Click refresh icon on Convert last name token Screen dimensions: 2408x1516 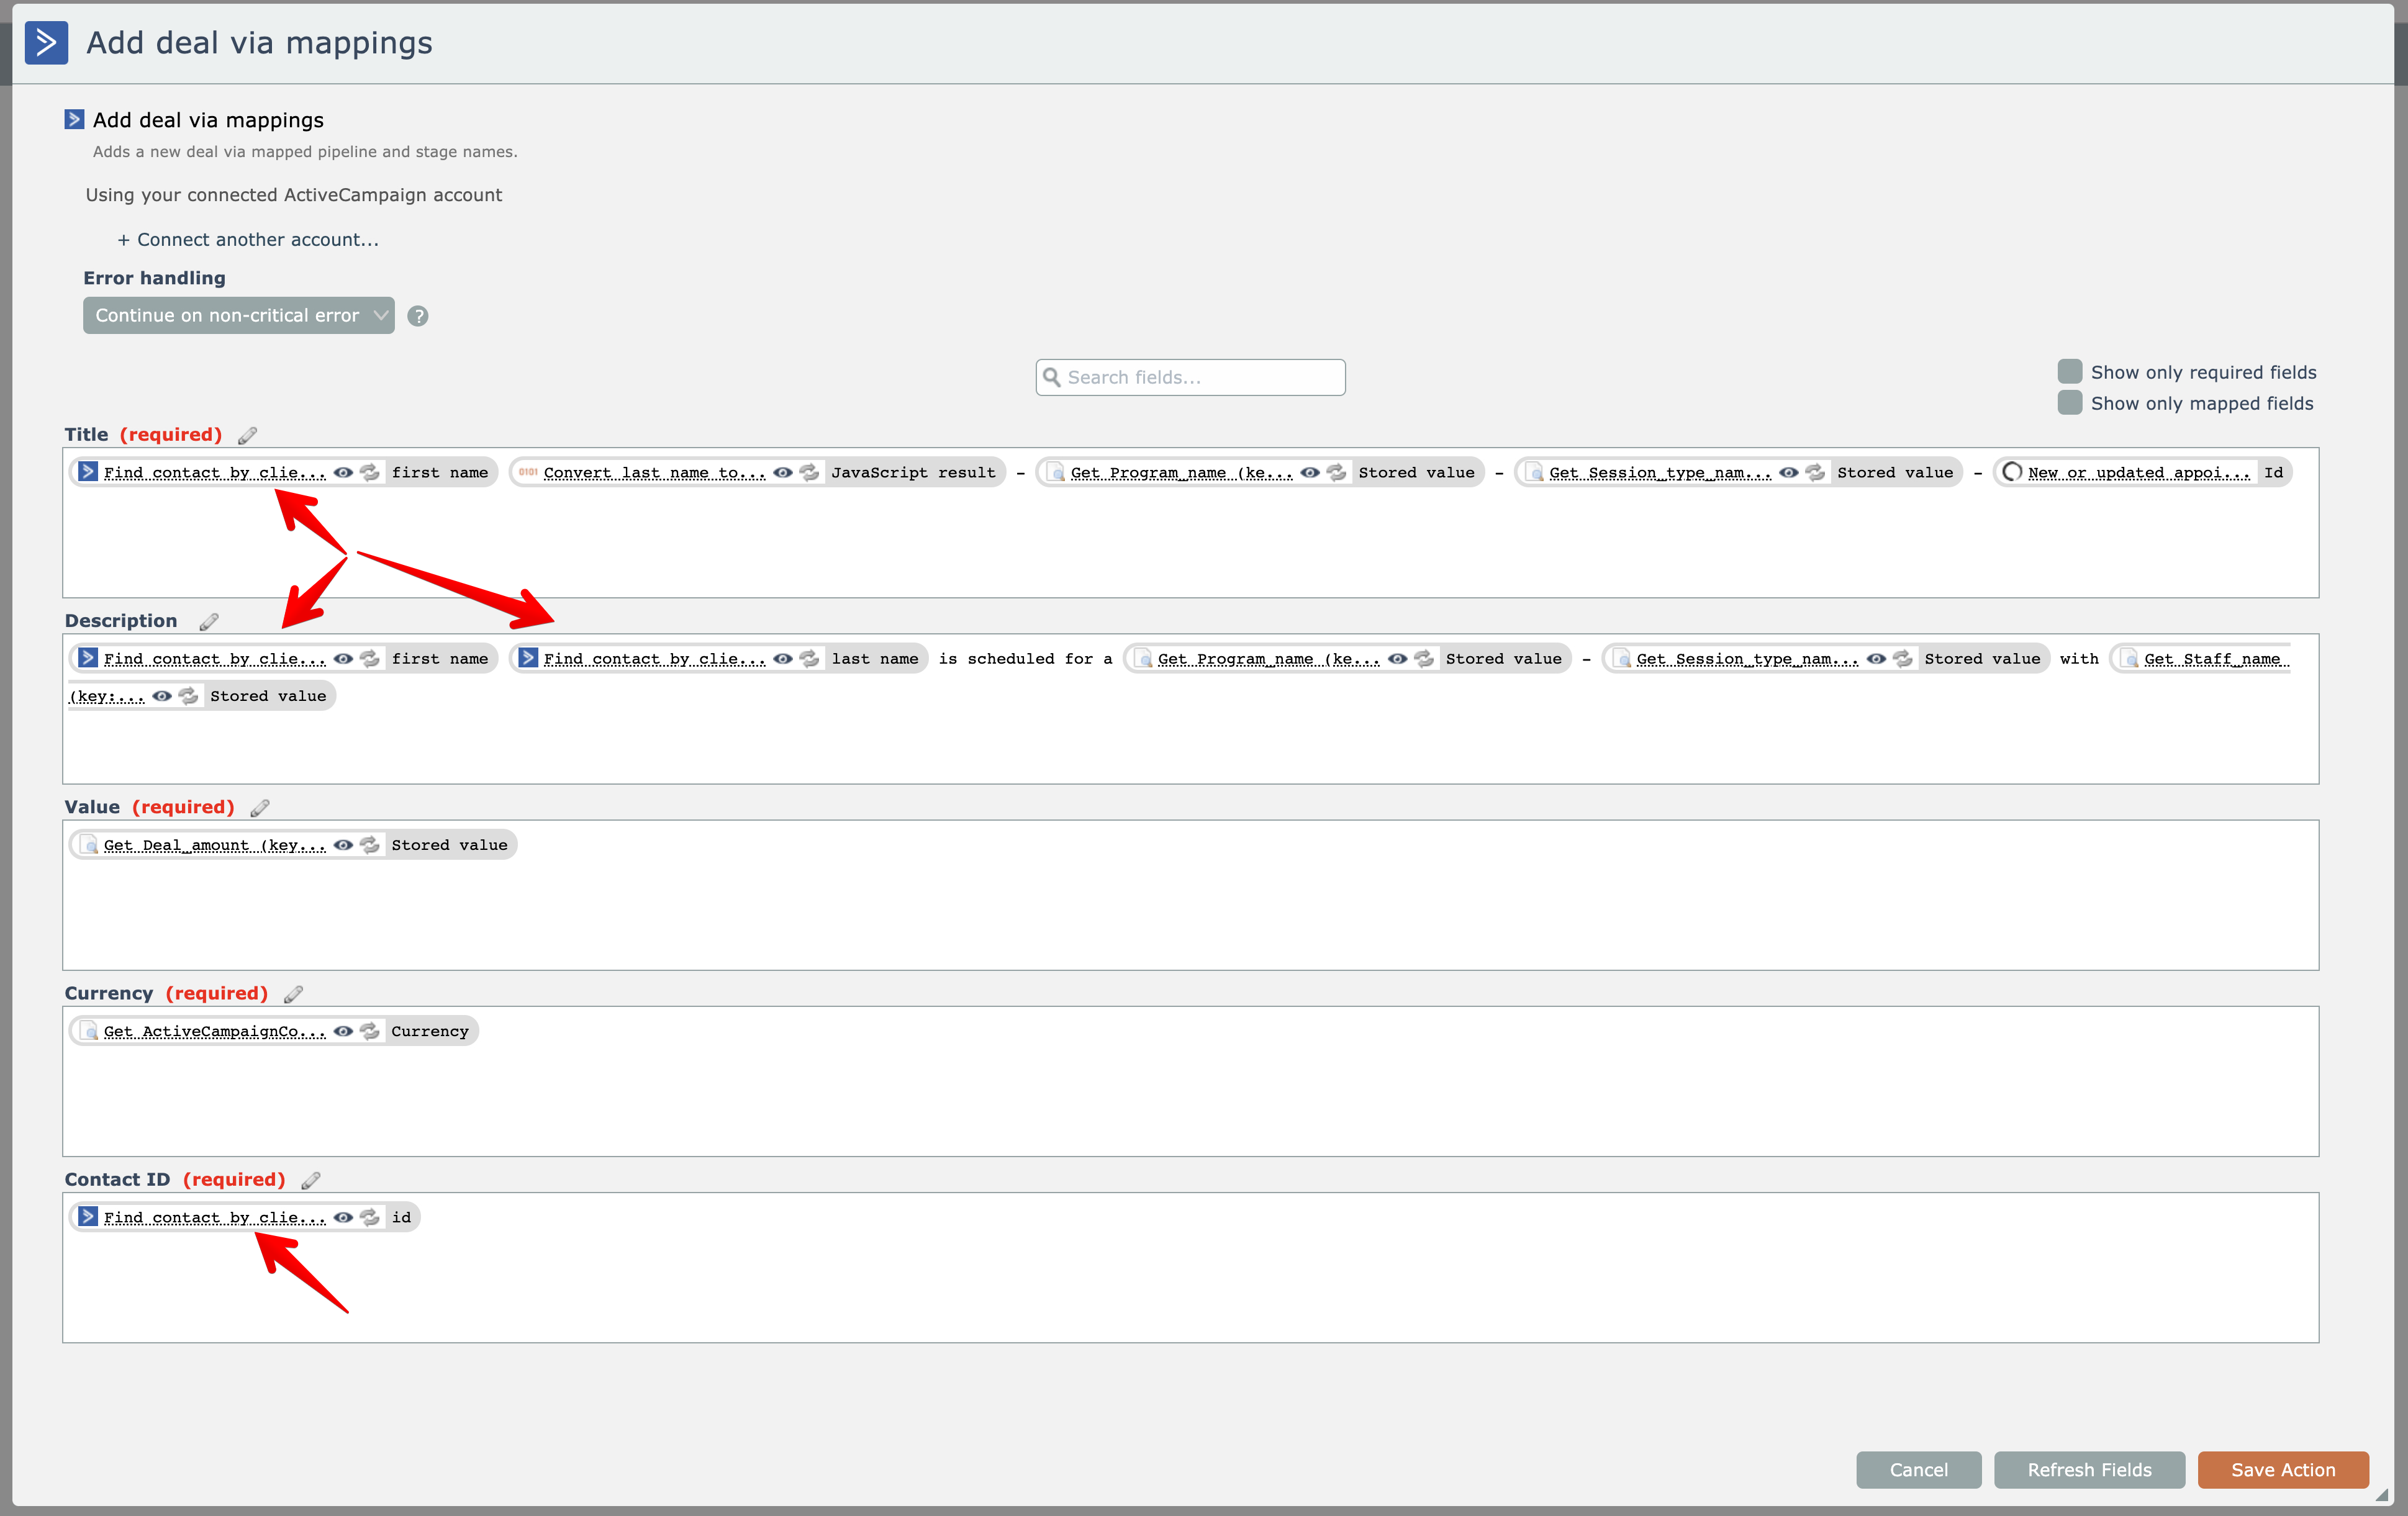(x=810, y=473)
